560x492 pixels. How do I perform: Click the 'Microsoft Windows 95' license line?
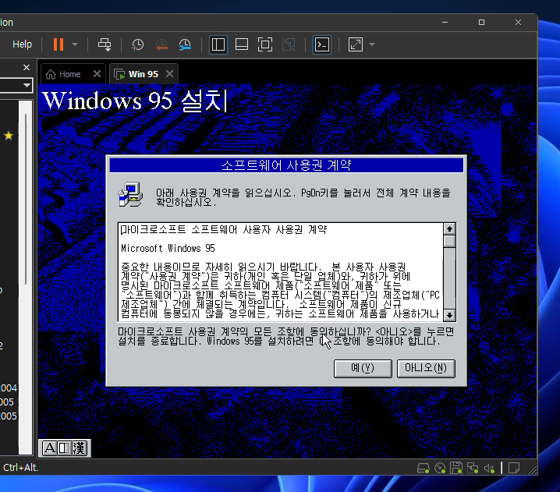[x=168, y=248]
